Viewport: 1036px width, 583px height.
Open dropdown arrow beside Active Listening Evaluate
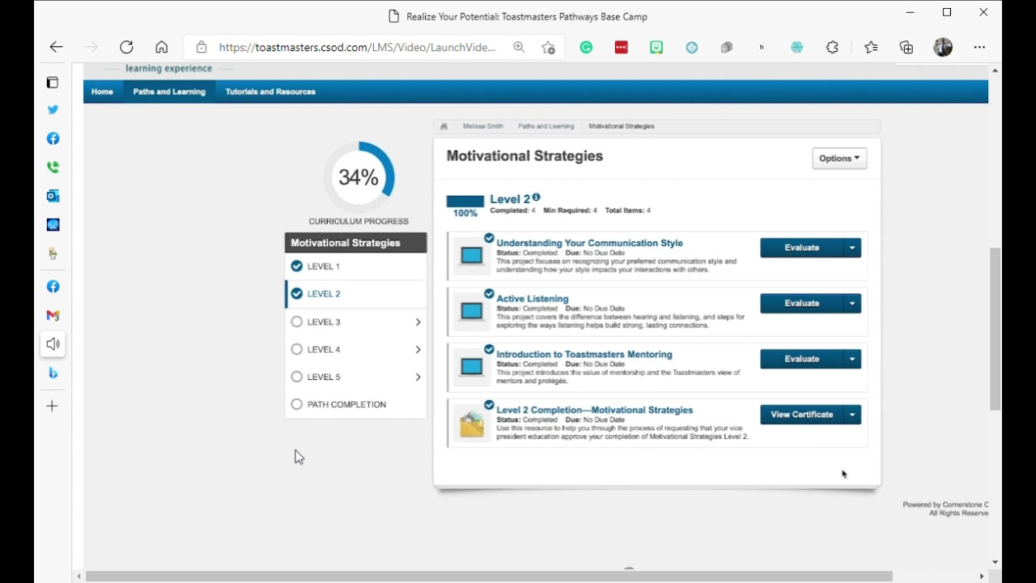point(852,304)
